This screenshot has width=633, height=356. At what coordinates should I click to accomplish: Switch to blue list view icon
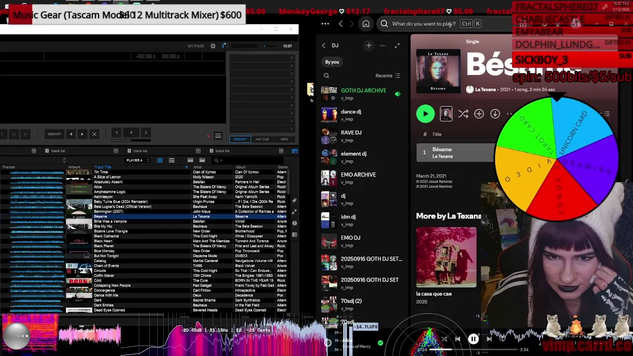(x=160, y=160)
